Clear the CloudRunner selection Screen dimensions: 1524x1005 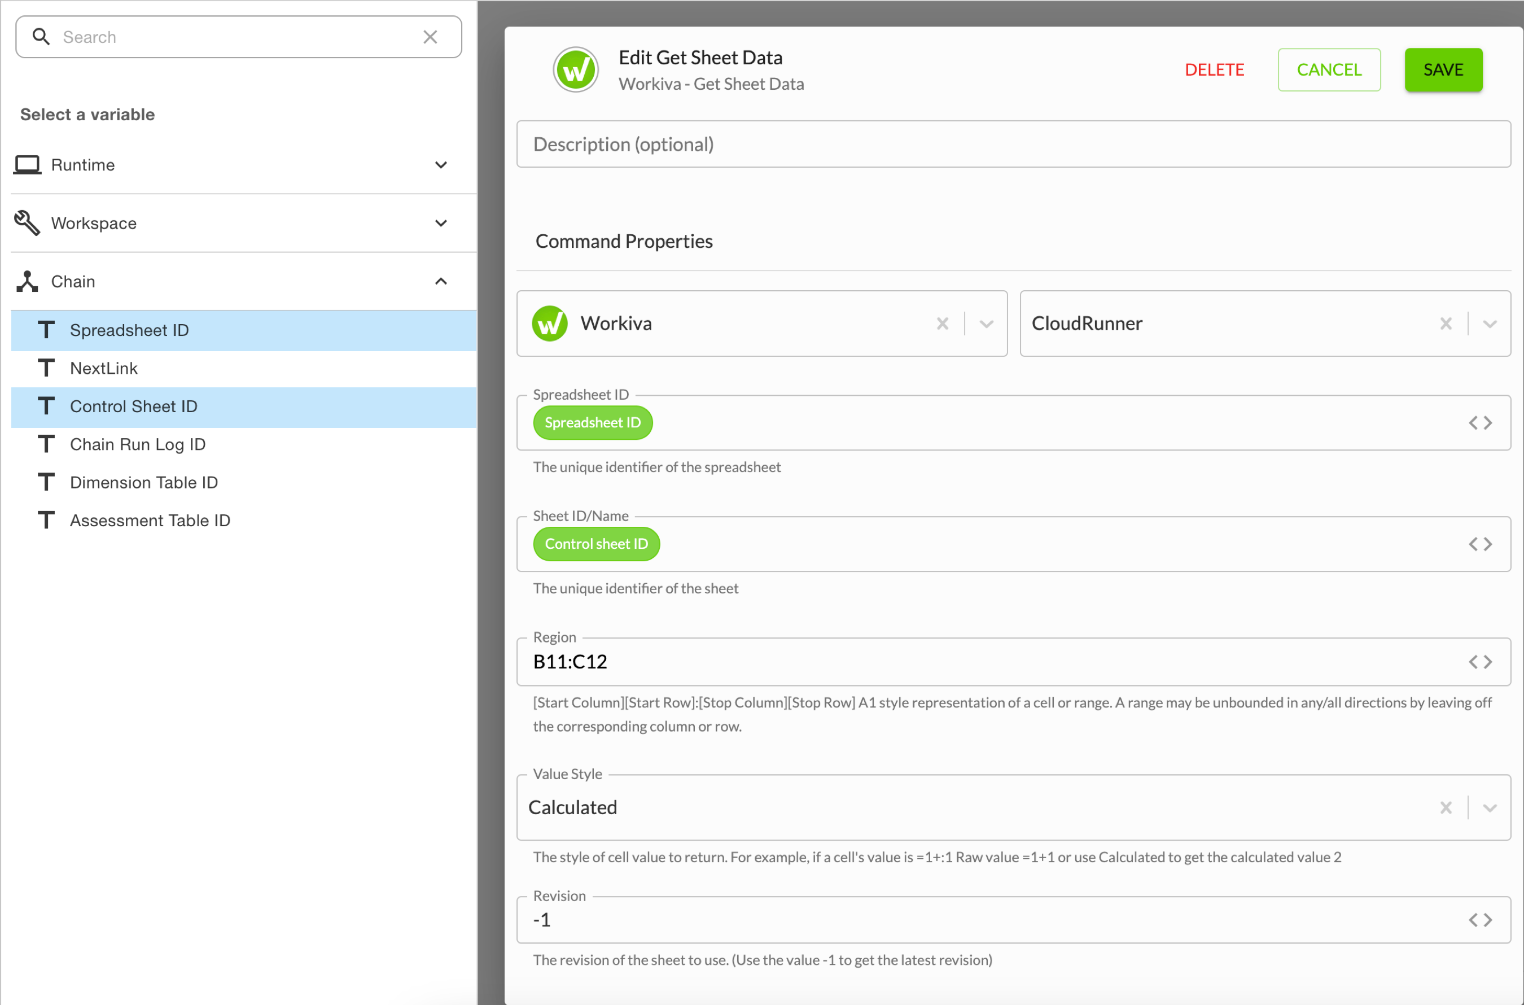point(1446,324)
